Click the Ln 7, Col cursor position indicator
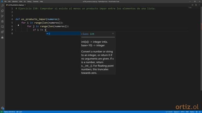This screenshot has height=113, width=202. click(x=169, y=112)
